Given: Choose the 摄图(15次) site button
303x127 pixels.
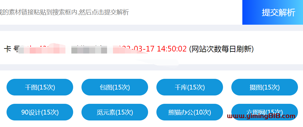Looking at the screenshot, I should coord(265,87).
